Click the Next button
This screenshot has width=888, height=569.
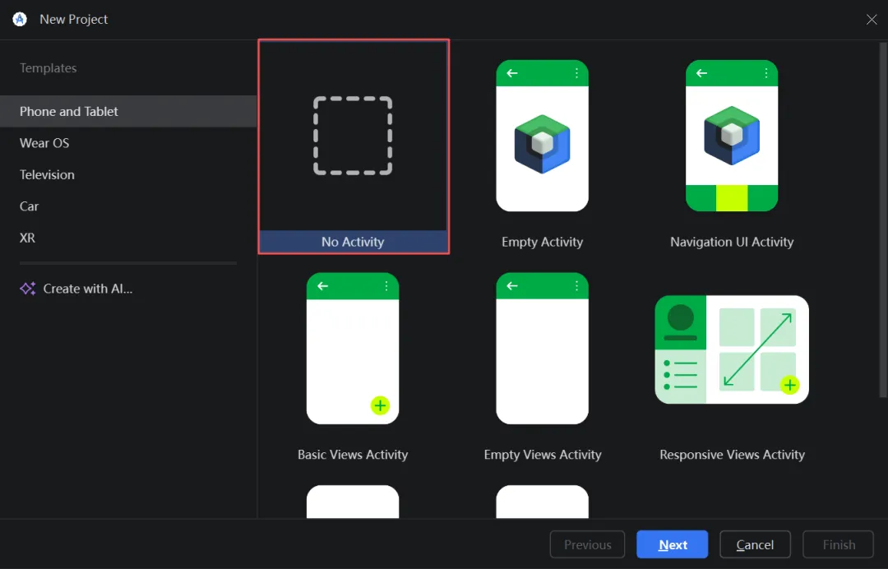[673, 544]
